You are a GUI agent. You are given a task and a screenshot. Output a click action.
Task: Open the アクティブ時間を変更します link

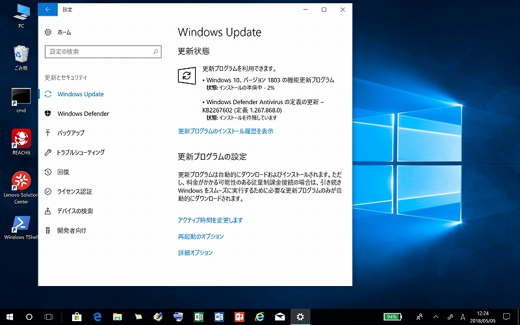pos(210,220)
